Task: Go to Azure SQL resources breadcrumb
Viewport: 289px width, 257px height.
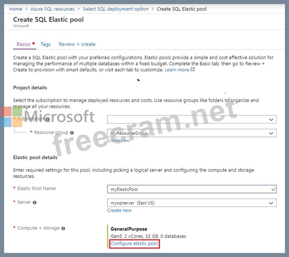Action: pos(53,9)
